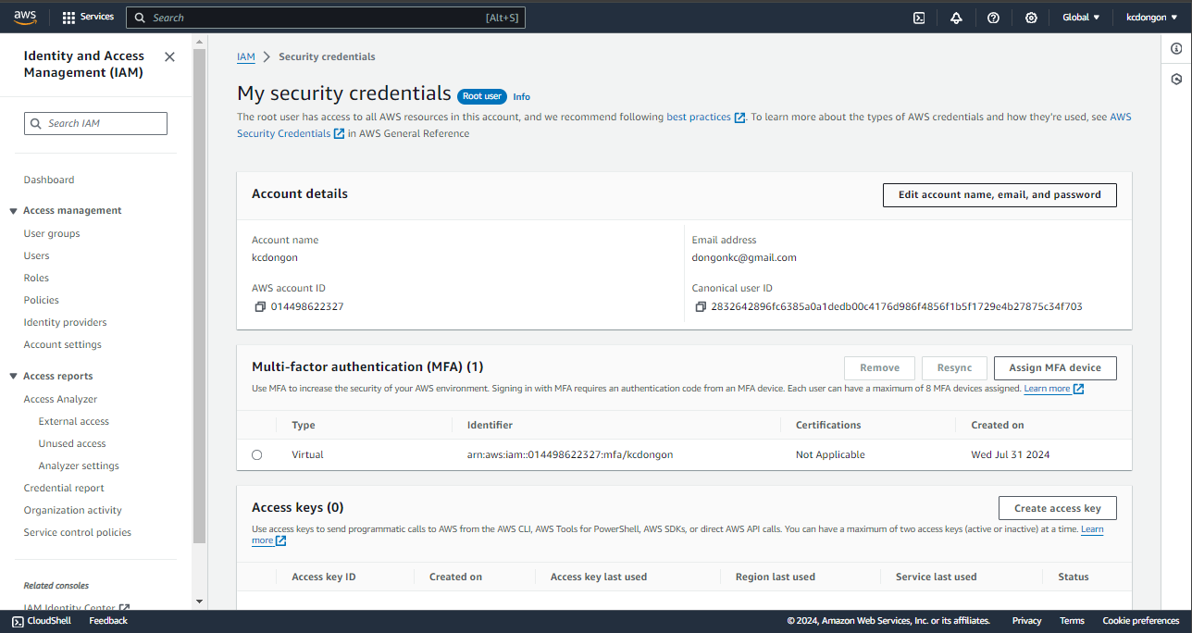Collapse the Access reports section
Image resolution: width=1192 pixels, height=633 pixels.
[x=14, y=377]
